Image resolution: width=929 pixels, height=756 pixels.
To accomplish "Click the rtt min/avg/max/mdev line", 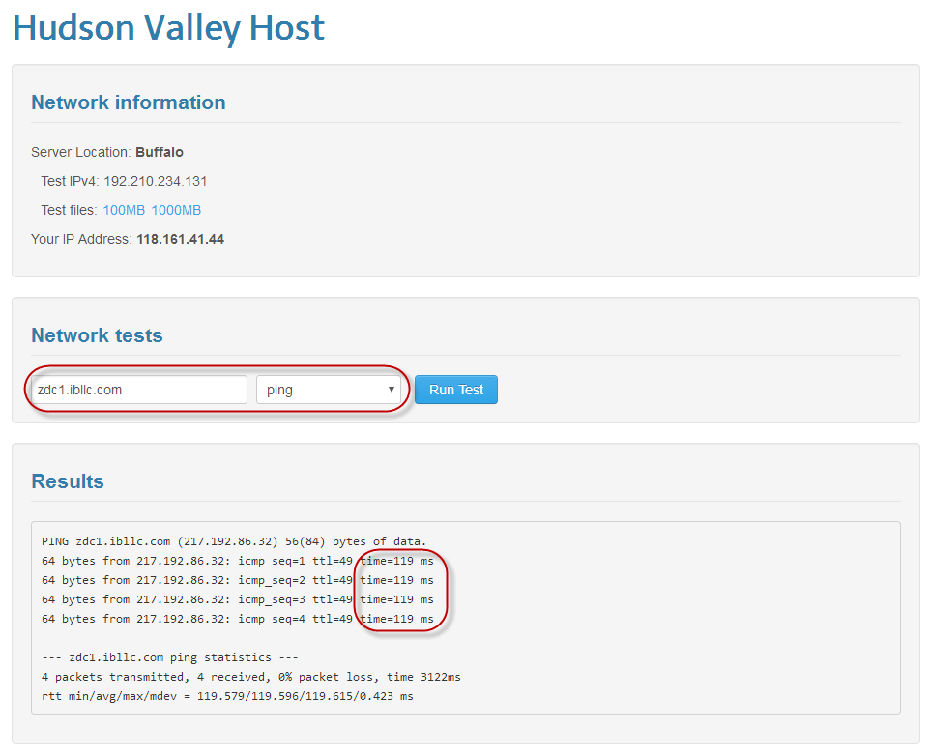I will (227, 697).
